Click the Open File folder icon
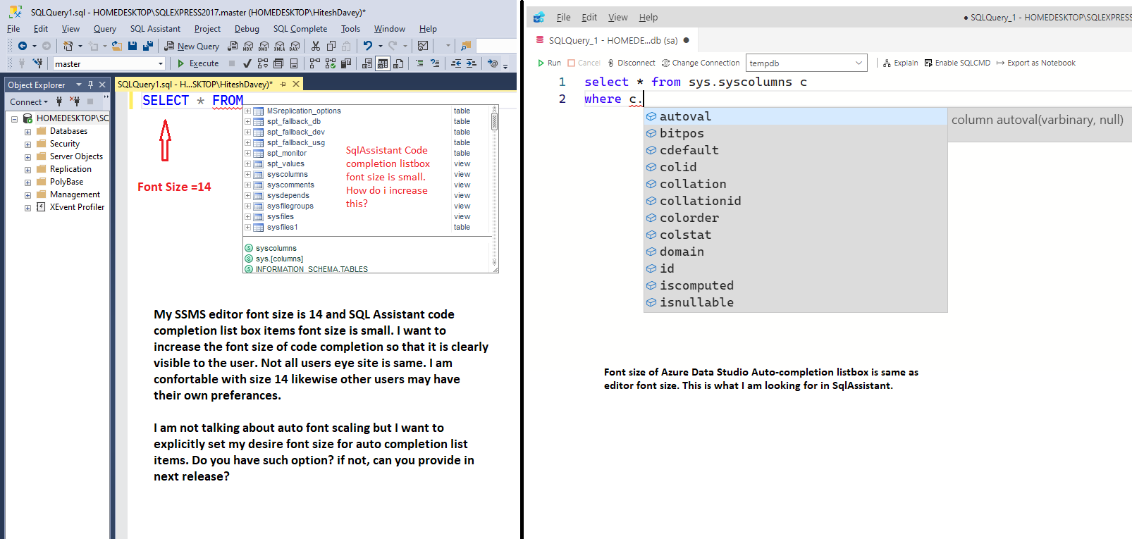1132x539 pixels. (117, 46)
